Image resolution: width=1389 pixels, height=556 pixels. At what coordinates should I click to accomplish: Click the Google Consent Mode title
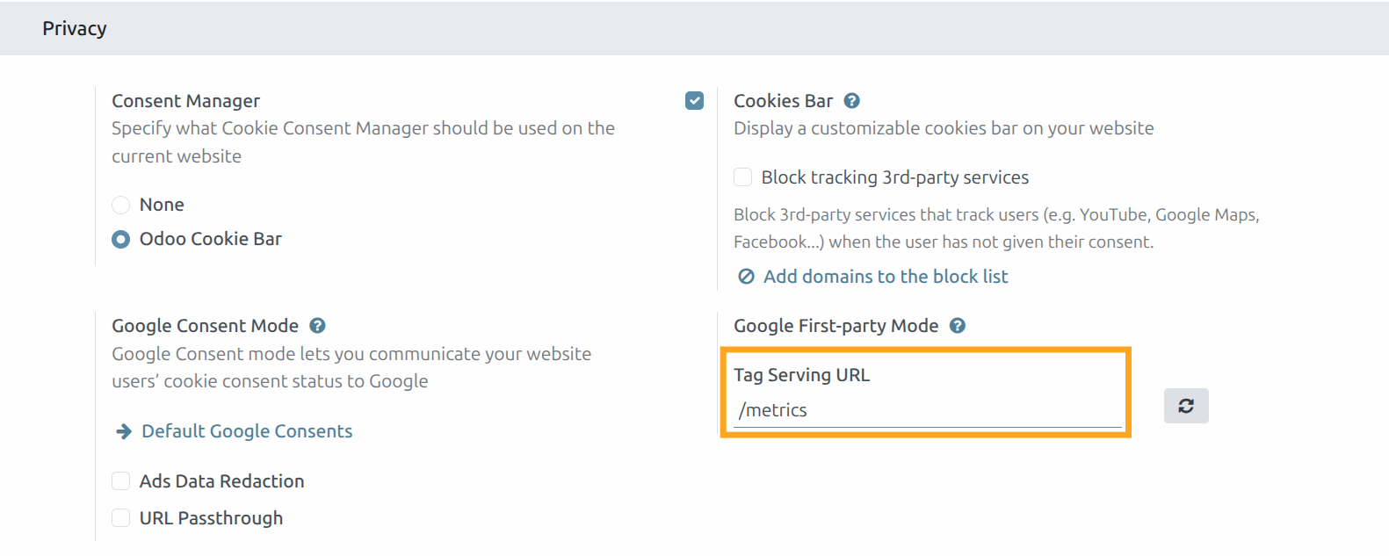coord(205,326)
